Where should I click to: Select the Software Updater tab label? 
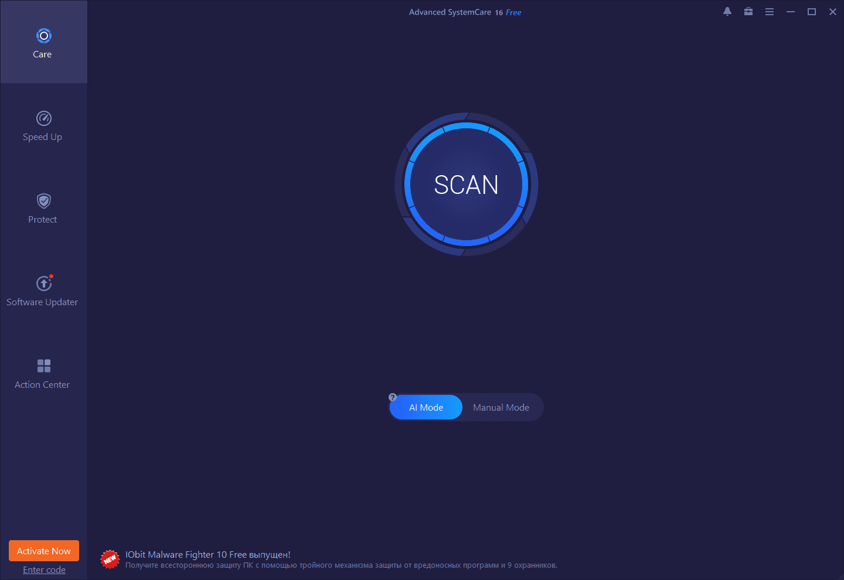[42, 302]
